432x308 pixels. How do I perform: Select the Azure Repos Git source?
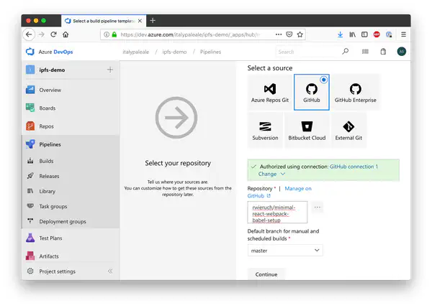[x=269, y=93]
